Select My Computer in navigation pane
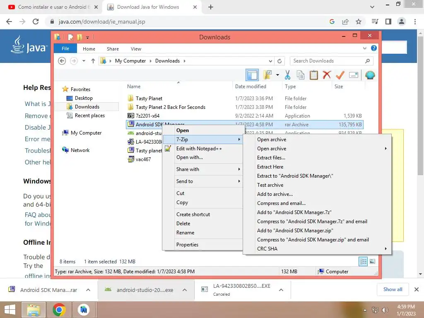 tap(86, 133)
